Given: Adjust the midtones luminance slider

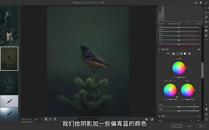Looking at the screenshot, I should 179,77.
